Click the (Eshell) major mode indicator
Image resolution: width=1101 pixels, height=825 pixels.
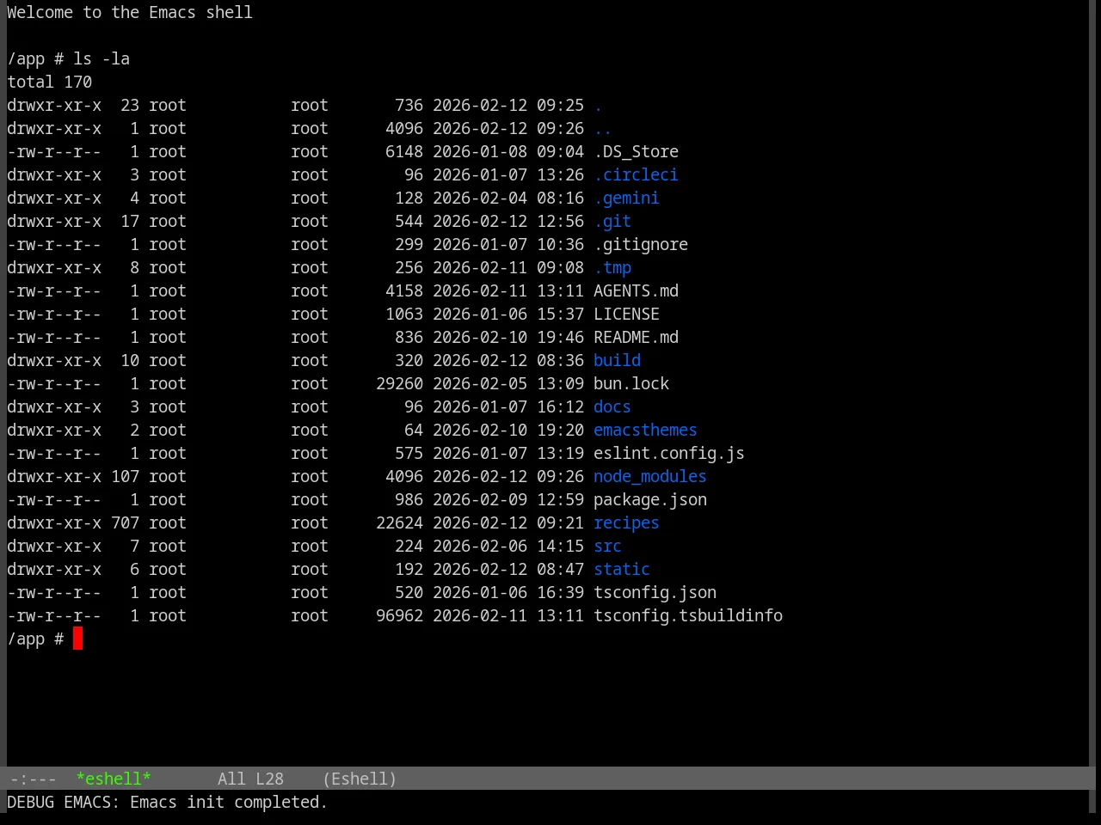[360, 779]
